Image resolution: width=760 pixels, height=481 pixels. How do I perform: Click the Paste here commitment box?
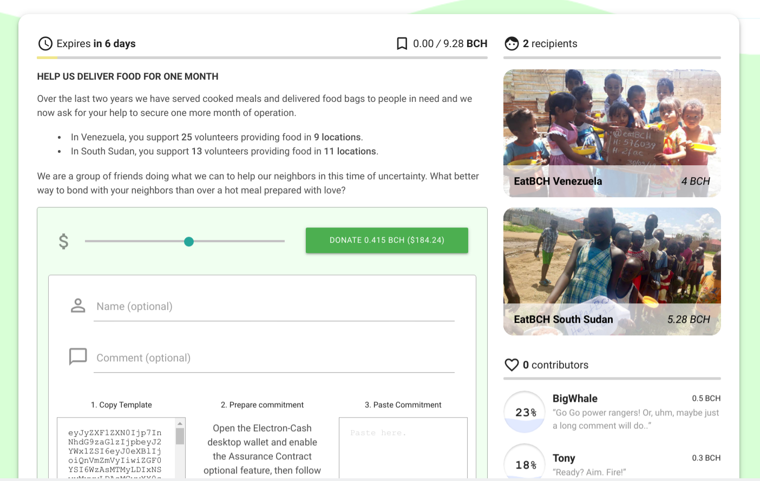(403, 448)
